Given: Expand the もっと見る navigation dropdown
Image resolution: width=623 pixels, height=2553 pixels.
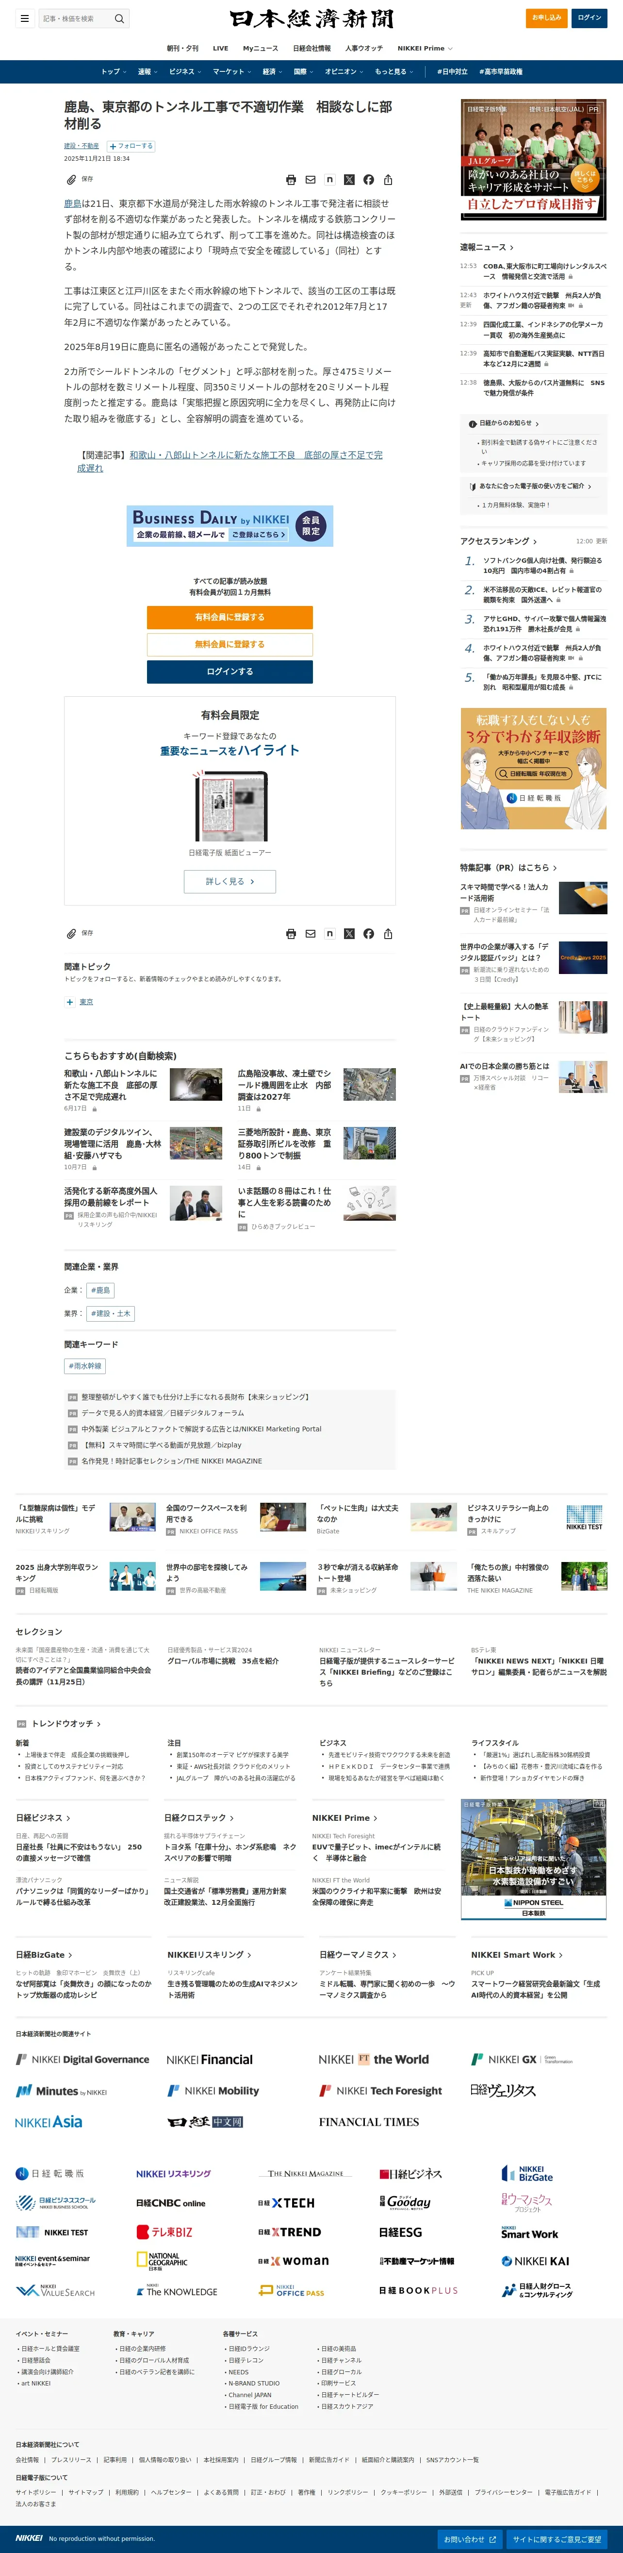Looking at the screenshot, I should click(x=393, y=71).
